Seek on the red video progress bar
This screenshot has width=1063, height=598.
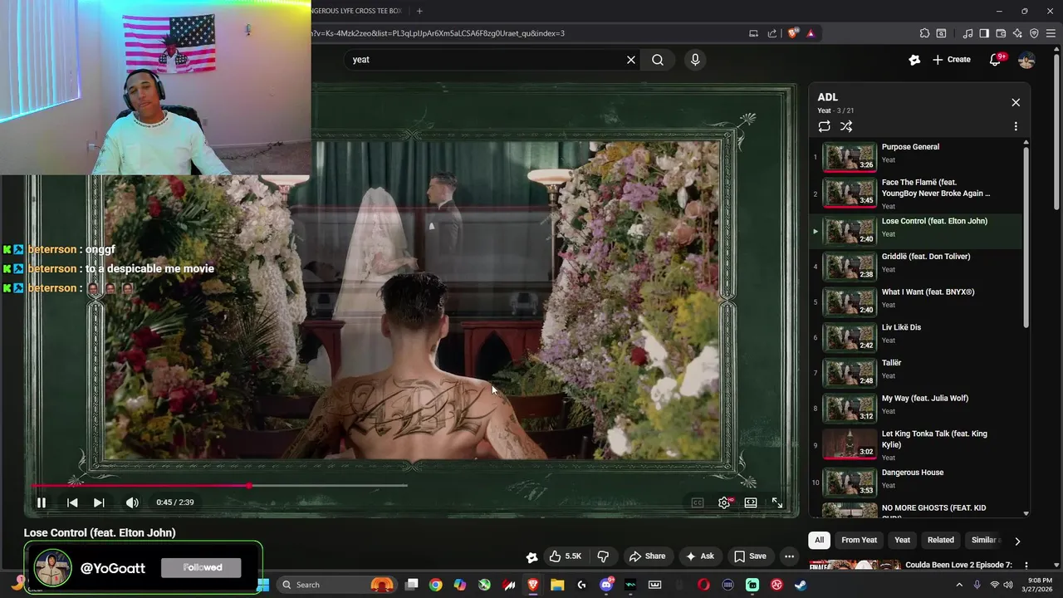[x=141, y=486]
